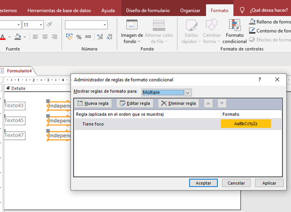This screenshot has width=291, height=212.
Task: Open the Diseño de formulario tab
Action: (x=147, y=10)
